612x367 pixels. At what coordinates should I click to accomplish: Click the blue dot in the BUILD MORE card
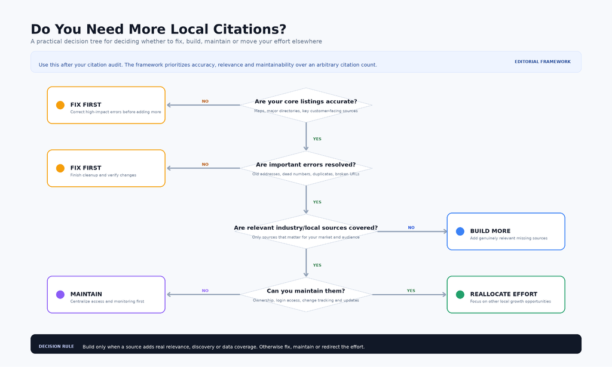460,232
